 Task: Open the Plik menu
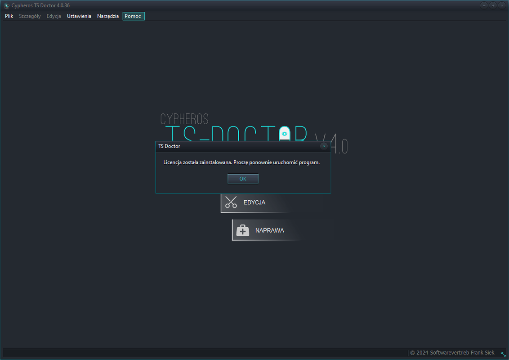pyautogui.click(x=9, y=16)
